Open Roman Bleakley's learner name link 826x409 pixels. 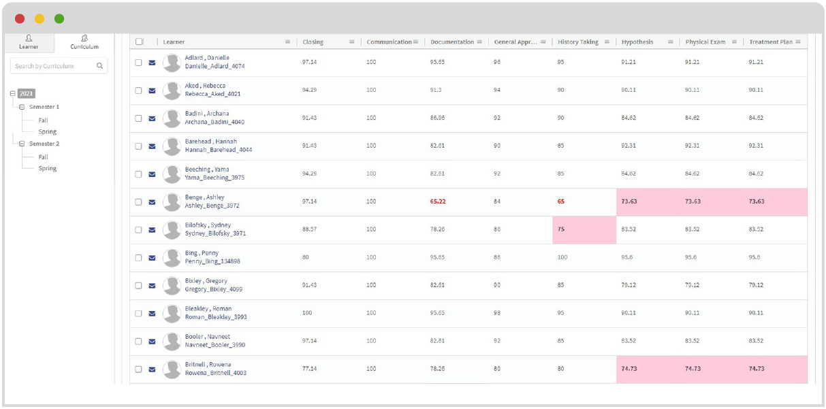pyautogui.click(x=208, y=309)
